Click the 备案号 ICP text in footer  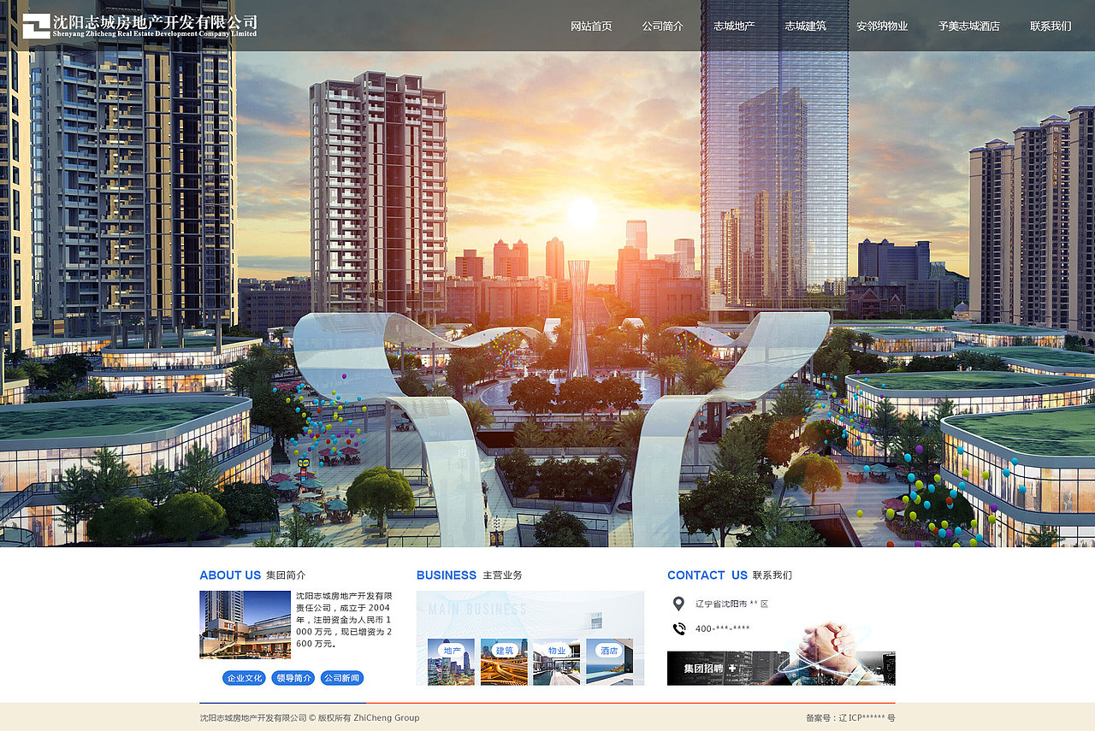[850, 718]
